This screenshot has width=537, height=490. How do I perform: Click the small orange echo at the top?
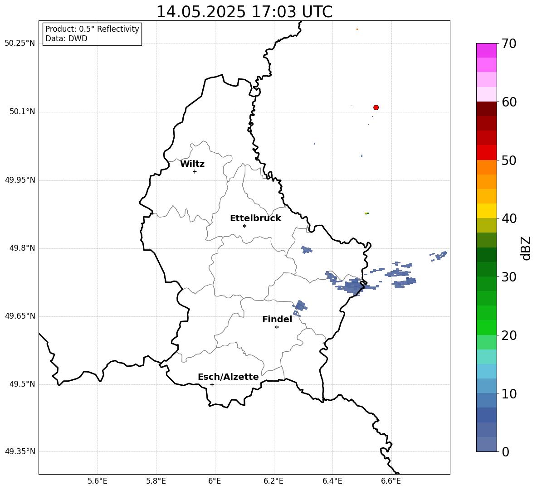357,29
